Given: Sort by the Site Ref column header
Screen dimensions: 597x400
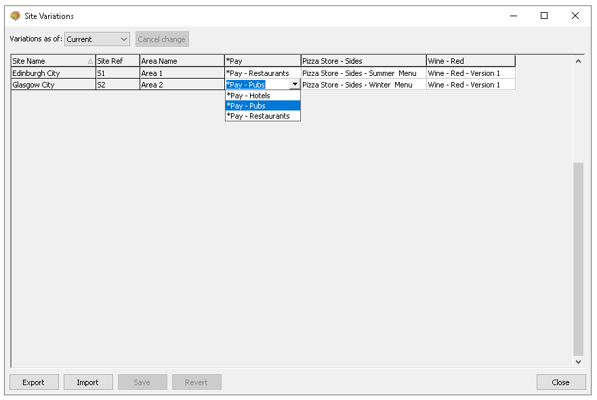Looking at the screenshot, I should 117,61.
